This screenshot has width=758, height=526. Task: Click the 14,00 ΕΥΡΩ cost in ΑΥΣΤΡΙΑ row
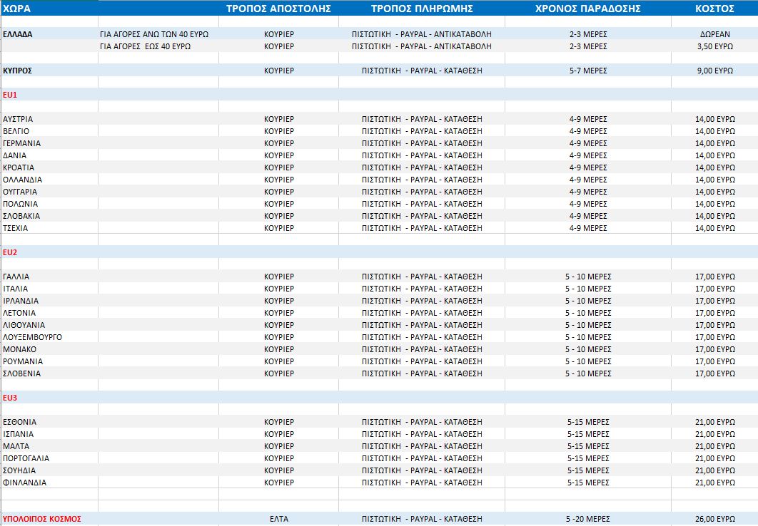click(715, 119)
